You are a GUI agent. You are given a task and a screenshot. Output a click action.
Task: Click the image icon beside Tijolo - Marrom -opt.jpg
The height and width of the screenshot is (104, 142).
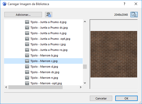(27, 83)
